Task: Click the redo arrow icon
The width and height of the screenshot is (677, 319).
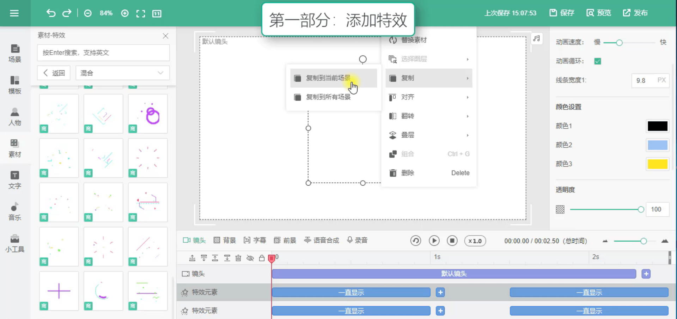Action: coord(67,13)
